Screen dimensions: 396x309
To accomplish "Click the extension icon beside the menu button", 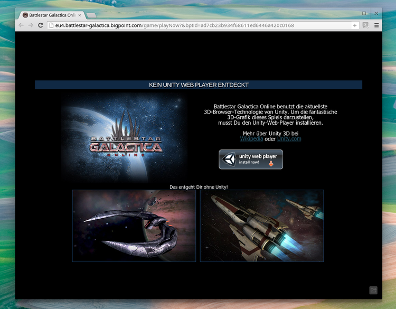I will tap(365, 25).
